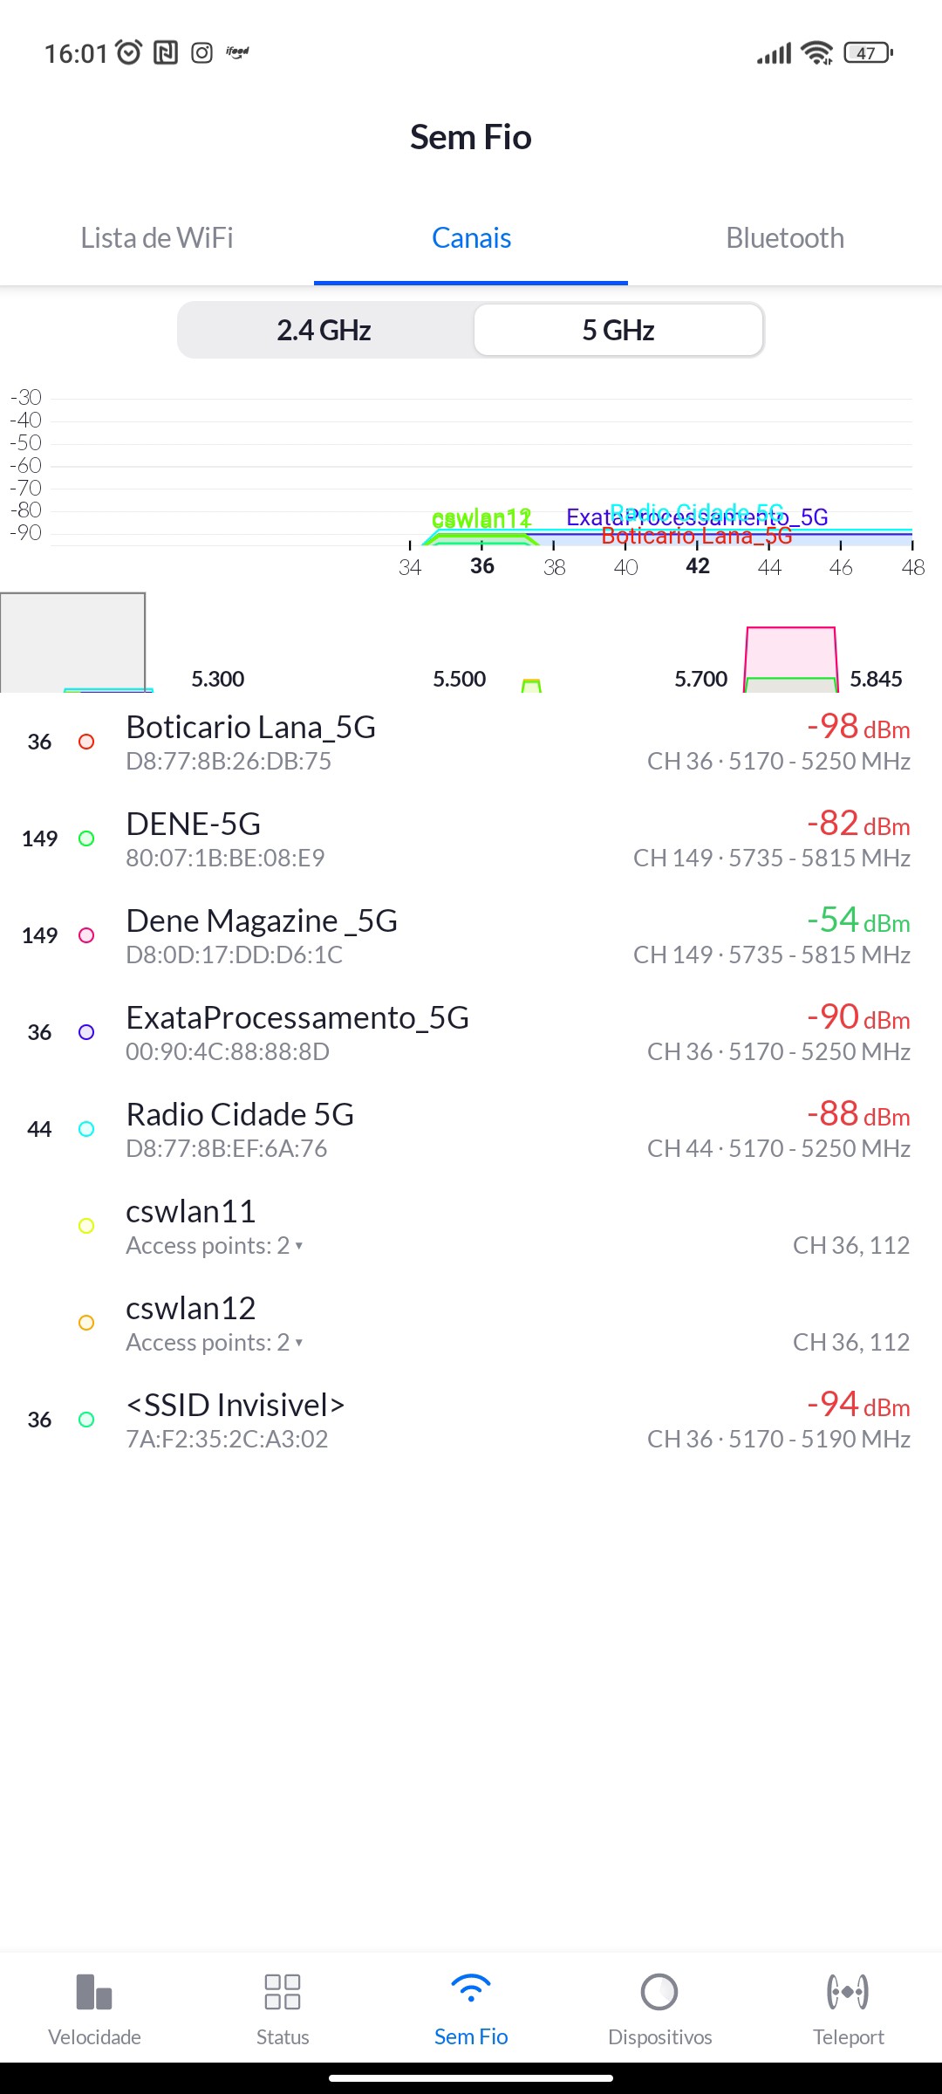Select the Sem Fio wifi icon
942x2094 pixels.
tap(471, 1990)
